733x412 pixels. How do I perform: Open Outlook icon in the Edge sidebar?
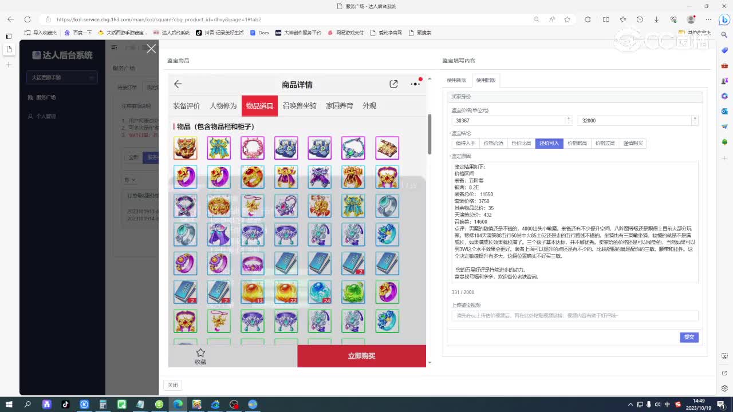coord(724,111)
